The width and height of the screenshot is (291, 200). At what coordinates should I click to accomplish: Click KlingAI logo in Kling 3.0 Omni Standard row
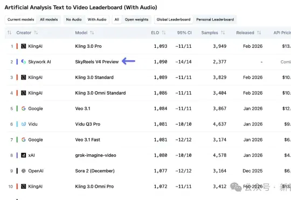pyautogui.click(x=23, y=93)
